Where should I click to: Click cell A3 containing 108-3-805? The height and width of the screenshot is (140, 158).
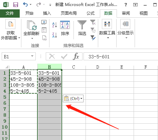23,85
